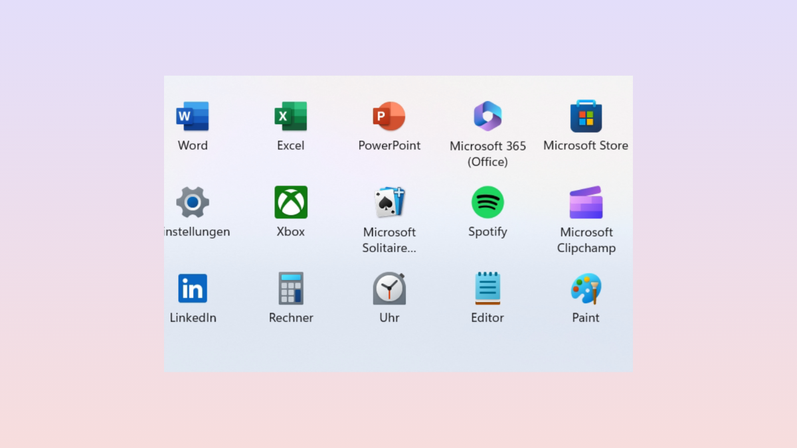Open the Uhr (Clock) app
Viewport: 797px width, 448px height.
pos(389,287)
